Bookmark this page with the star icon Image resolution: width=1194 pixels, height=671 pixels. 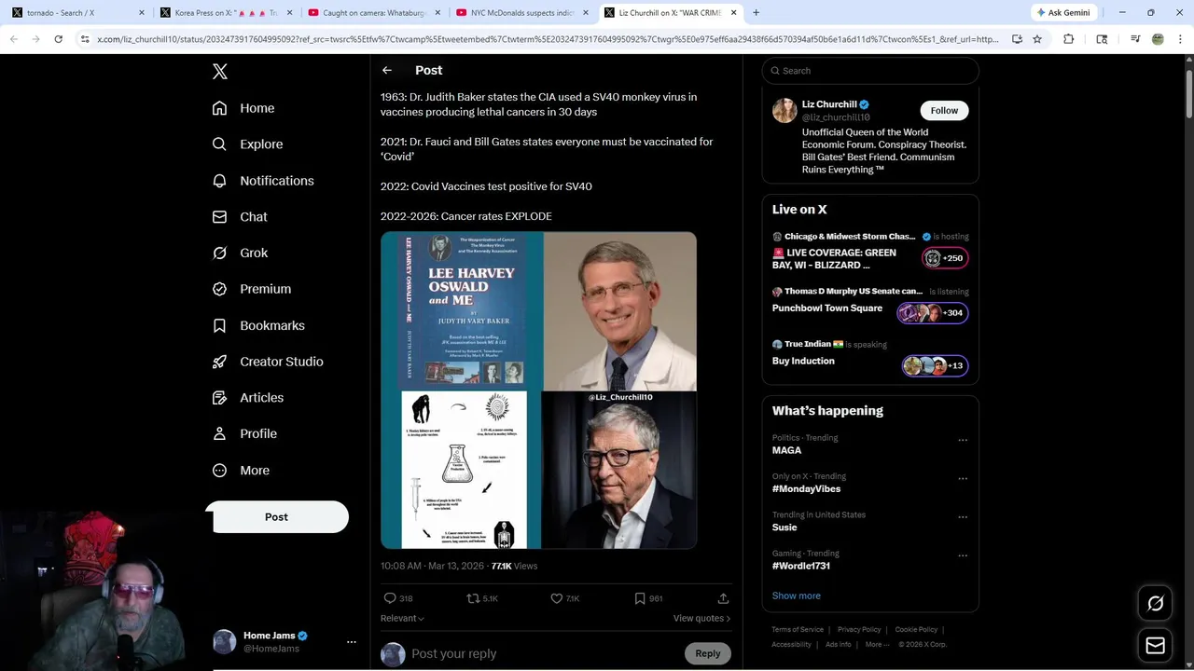point(1037,39)
